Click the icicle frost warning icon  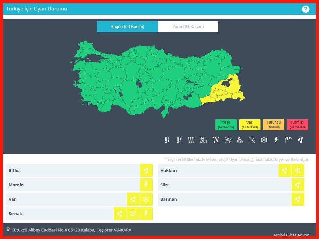(x=215, y=140)
